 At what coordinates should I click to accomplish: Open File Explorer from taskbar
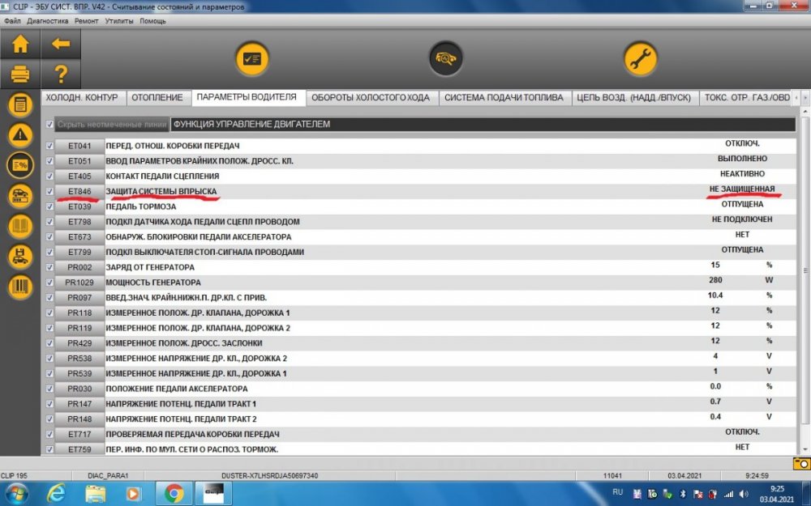[x=95, y=494]
